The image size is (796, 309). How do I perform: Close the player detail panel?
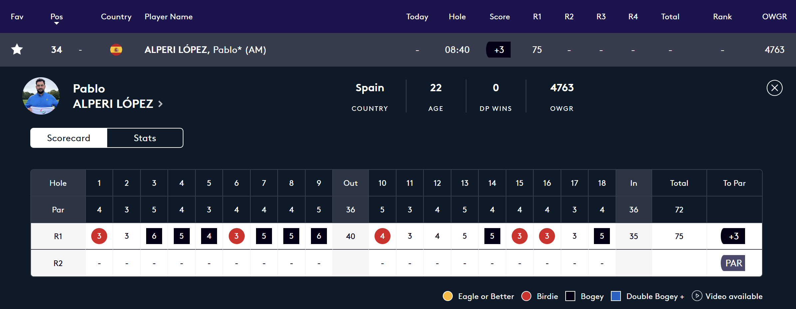(x=774, y=88)
